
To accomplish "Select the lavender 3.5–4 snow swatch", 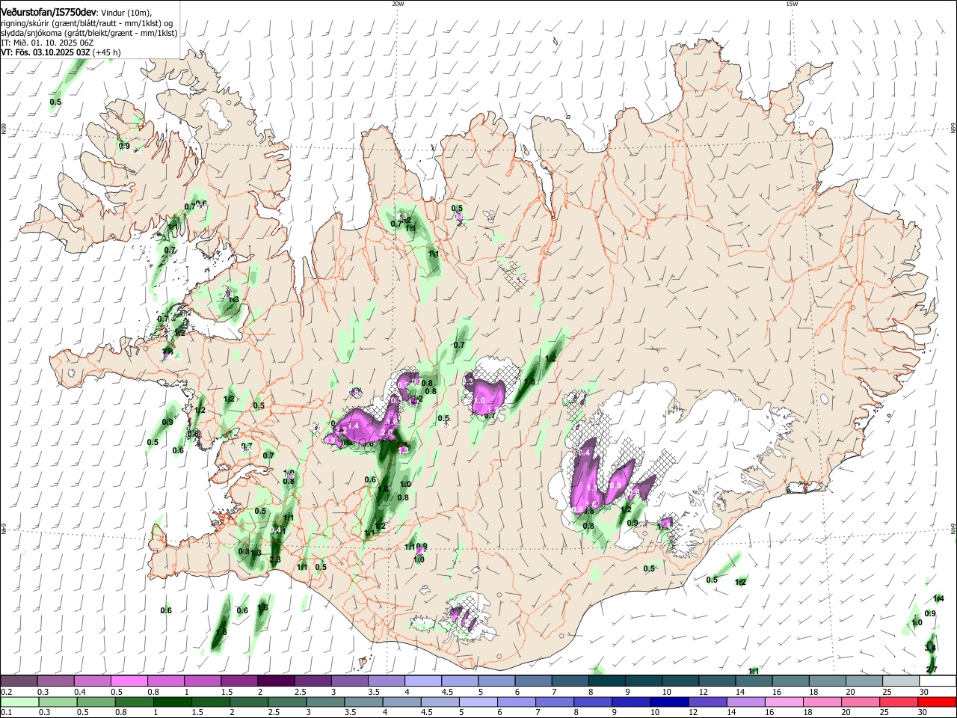I will [x=386, y=681].
